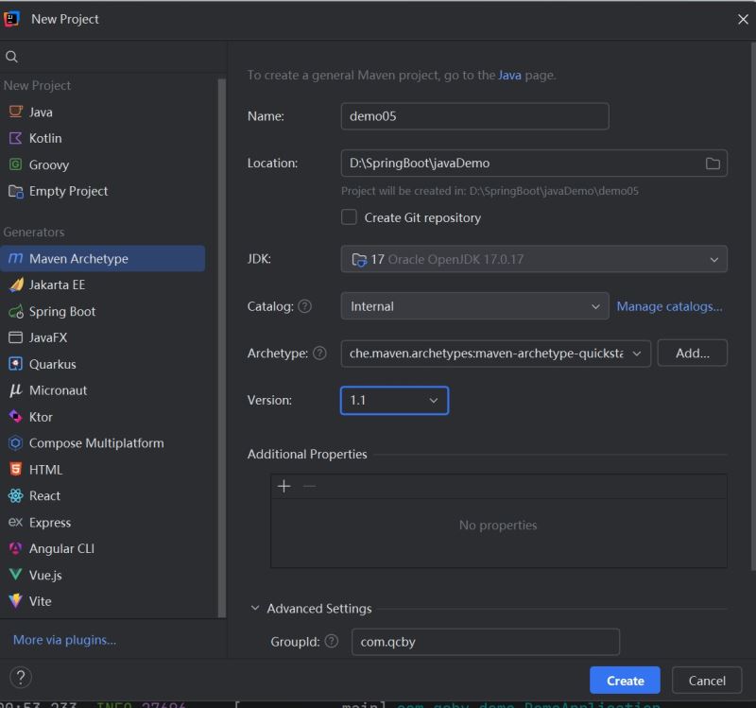Image resolution: width=756 pixels, height=708 pixels.
Task: Click the plus icon to add property
Action: (x=283, y=486)
